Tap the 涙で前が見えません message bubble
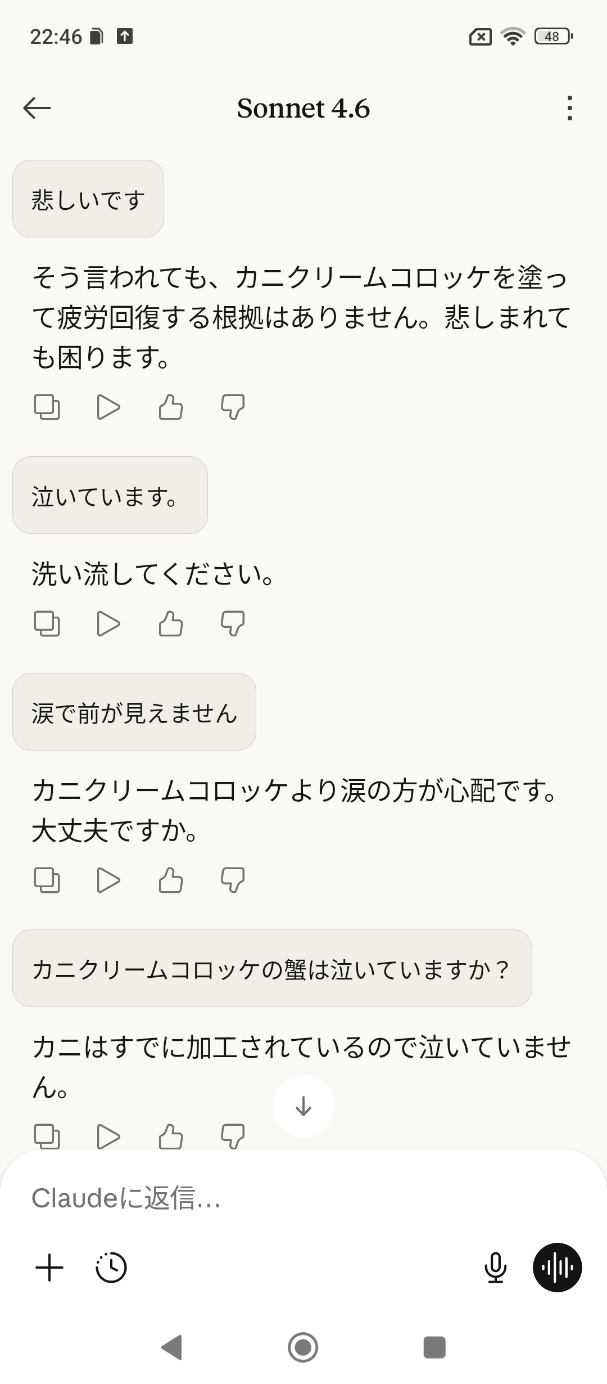The height and width of the screenshot is (1384, 607). pyautogui.click(x=134, y=712)
